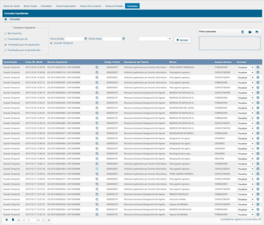Open the Tareas Supervisados tab
264x225 pixels.
coord(66,6)
